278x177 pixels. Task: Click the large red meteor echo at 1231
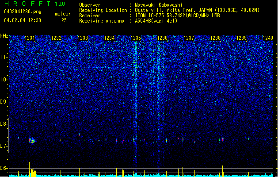coord(32,140)
